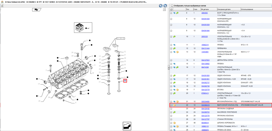The height and width of the screenshot is (131, 272).
Task: Click green arrow icon for part 98474388
Action: point(177,67)
